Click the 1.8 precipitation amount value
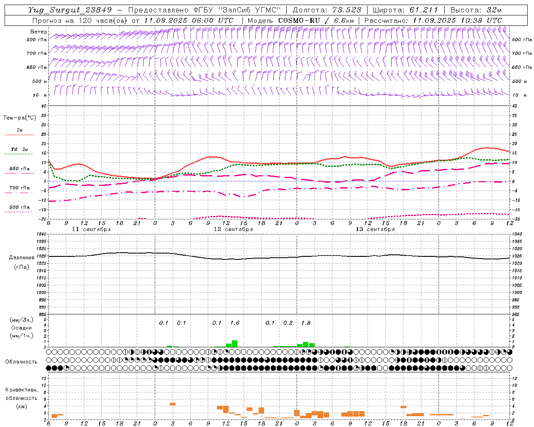 (306, 323)
